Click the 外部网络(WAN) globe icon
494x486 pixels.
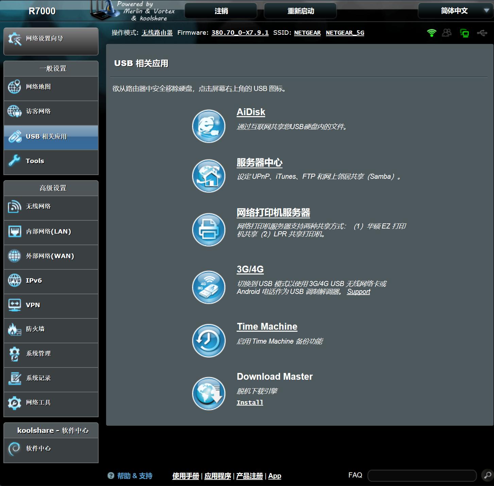click(x=14, y=256)
